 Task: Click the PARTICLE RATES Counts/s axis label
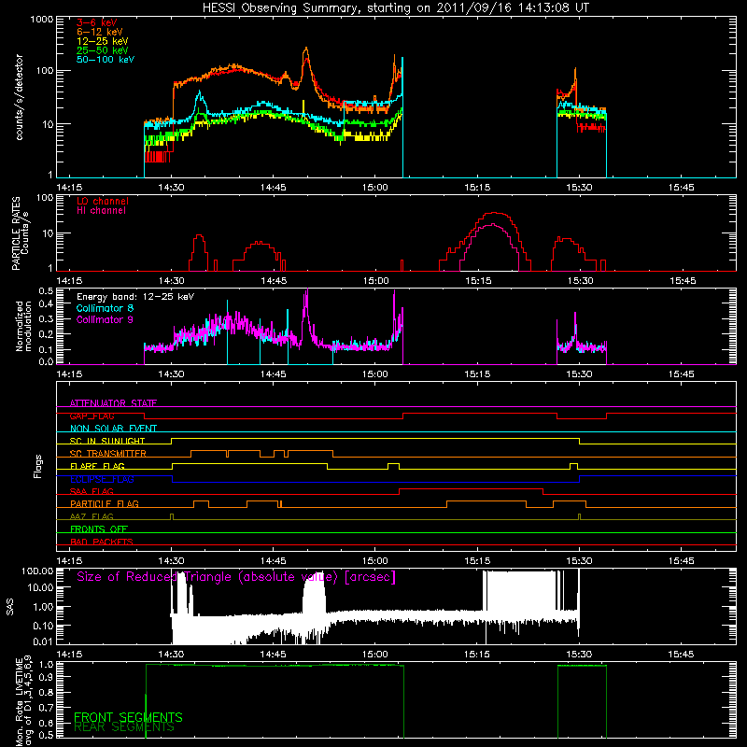click(x=20, y=233)
